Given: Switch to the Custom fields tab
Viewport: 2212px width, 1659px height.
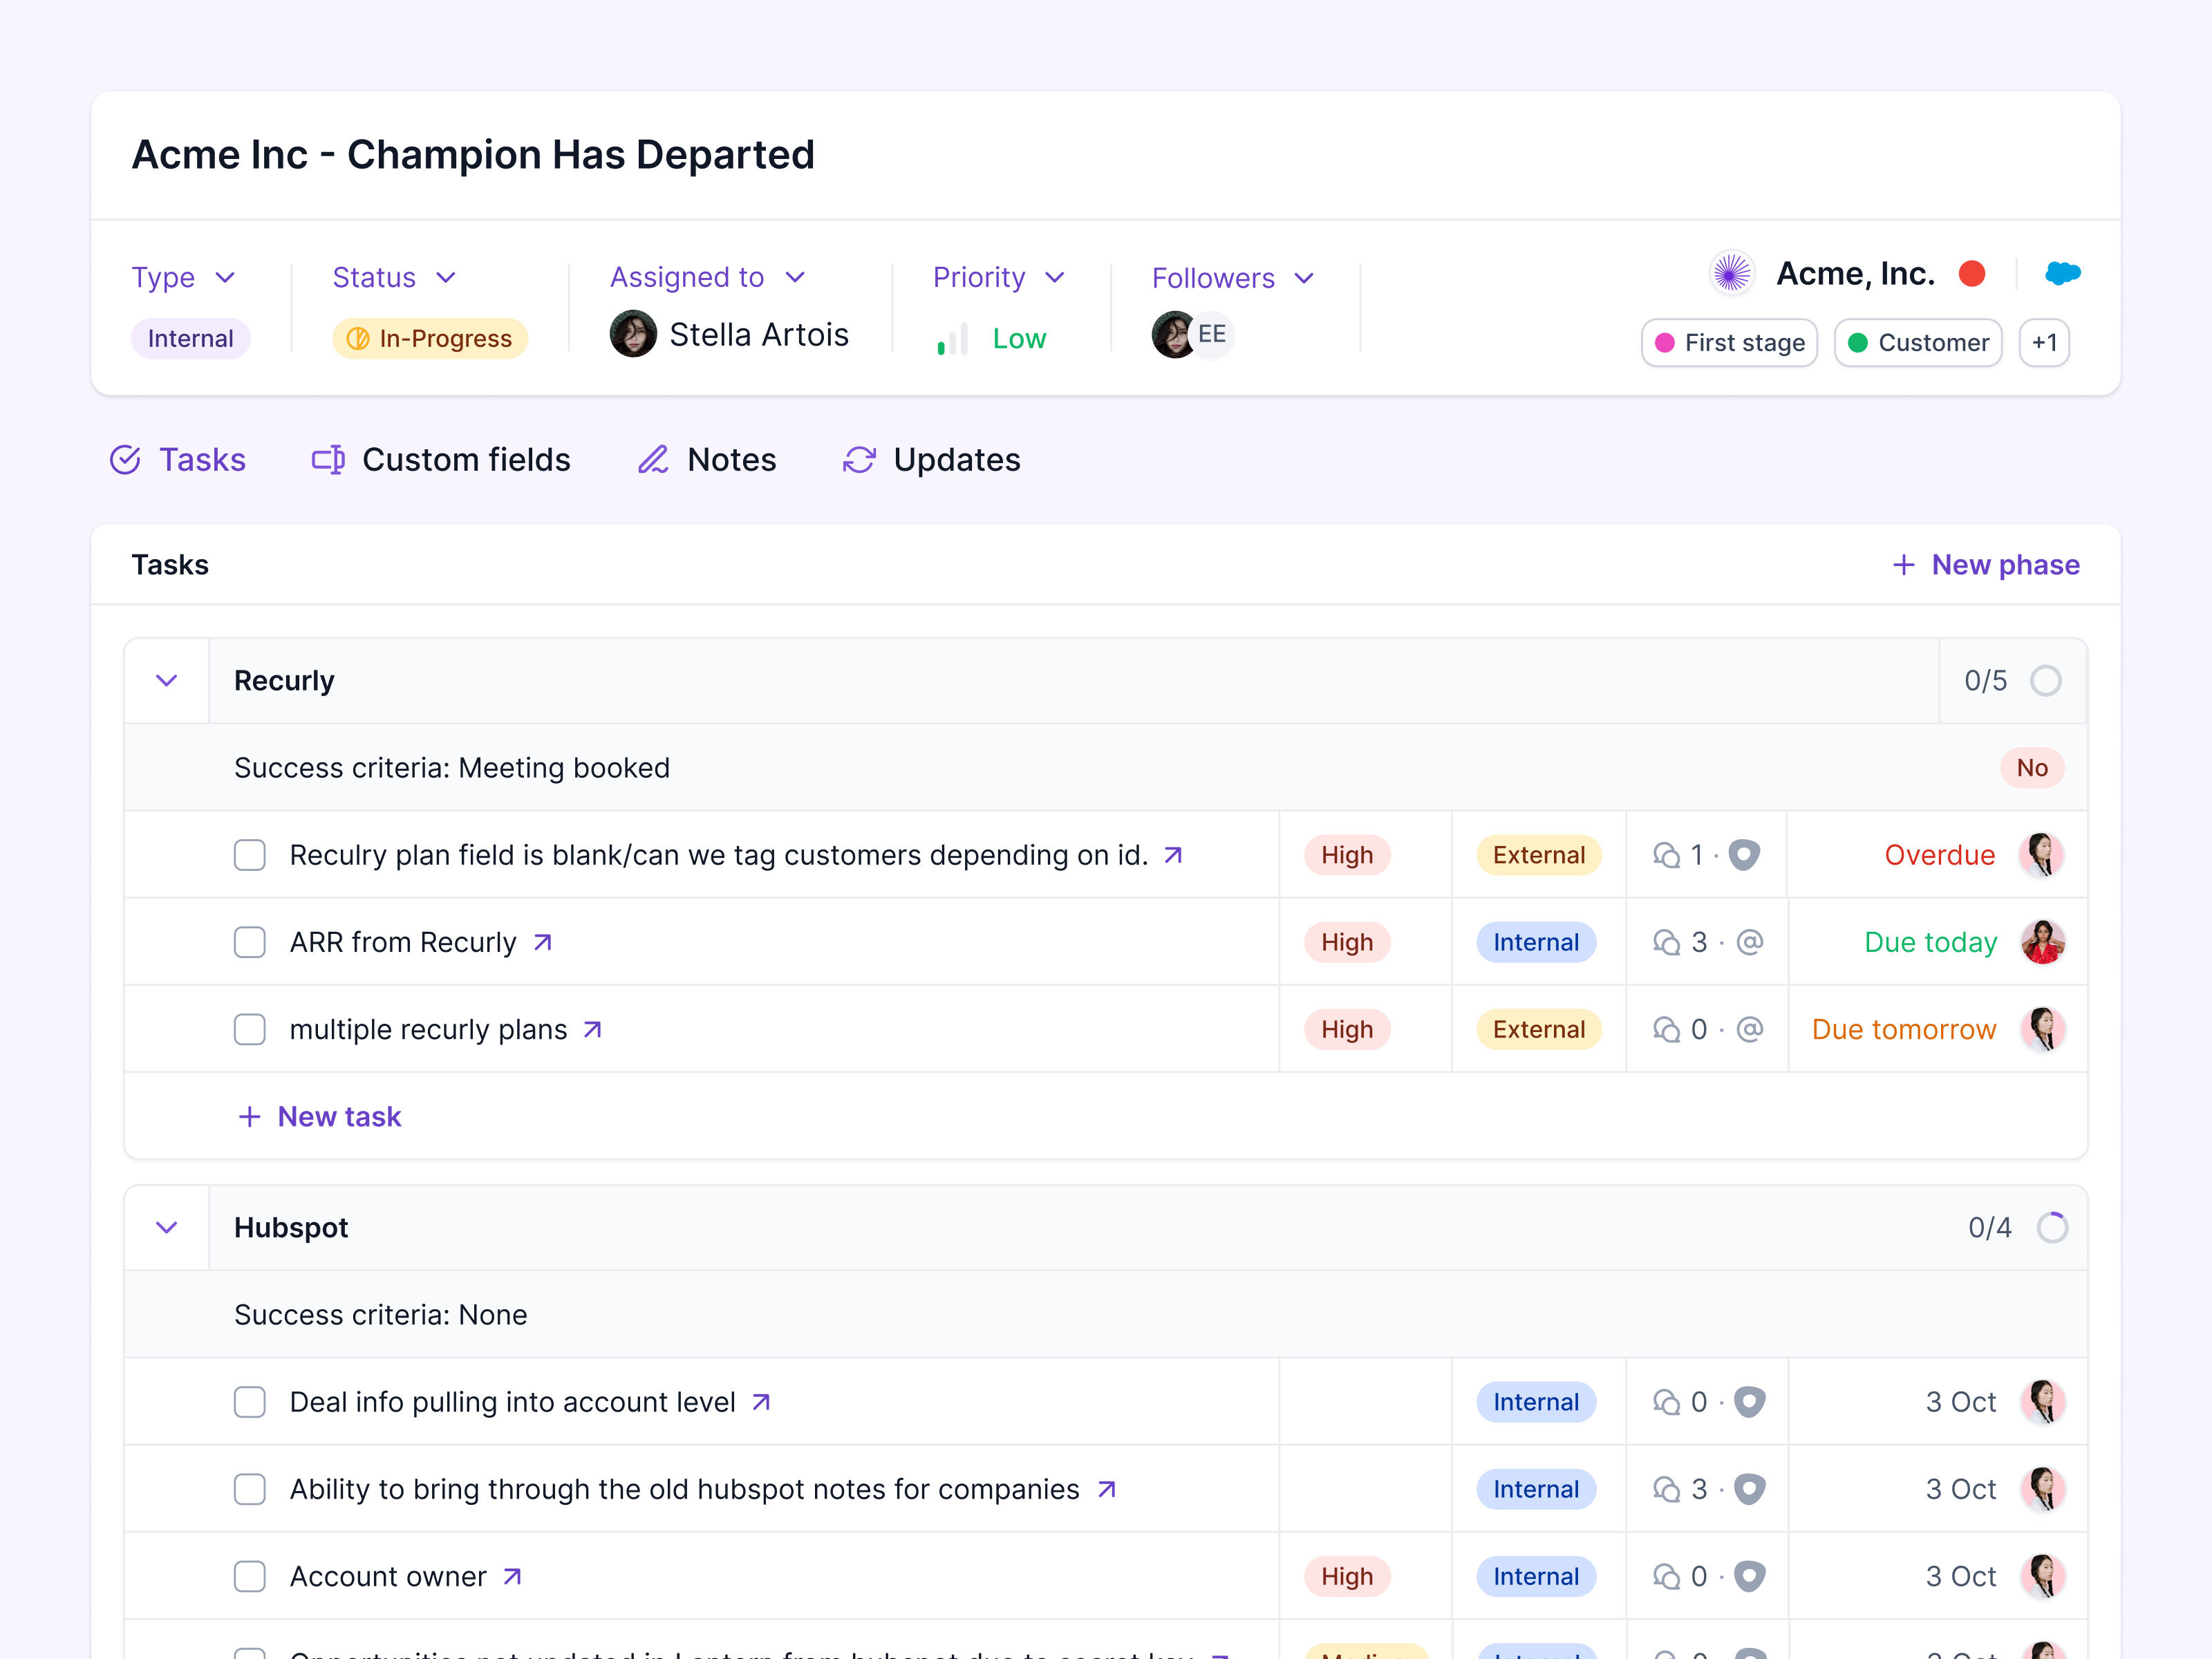Looking at the screenshot, I should pyautogui.click(x=466, y=459).
